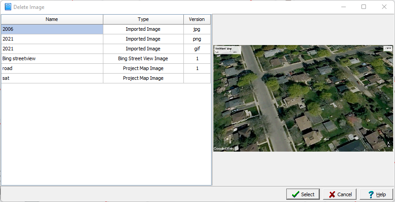Select the road project map image row
The height and width of the screenshot is (202, 395).
pos(52,69)
